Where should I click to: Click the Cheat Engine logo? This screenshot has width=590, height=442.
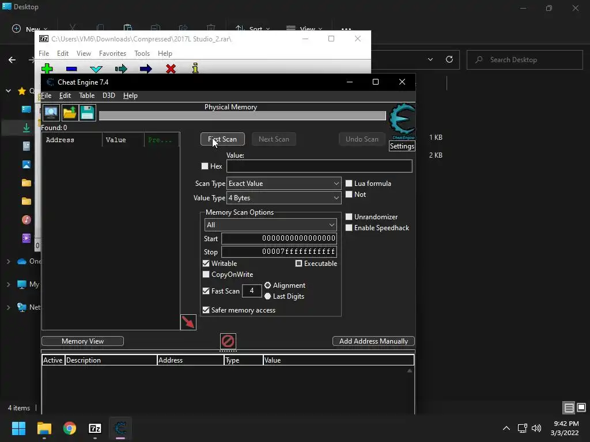402,121
